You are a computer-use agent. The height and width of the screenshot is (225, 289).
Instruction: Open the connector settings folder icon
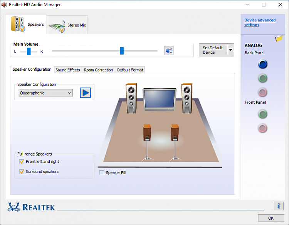(279, 38)
